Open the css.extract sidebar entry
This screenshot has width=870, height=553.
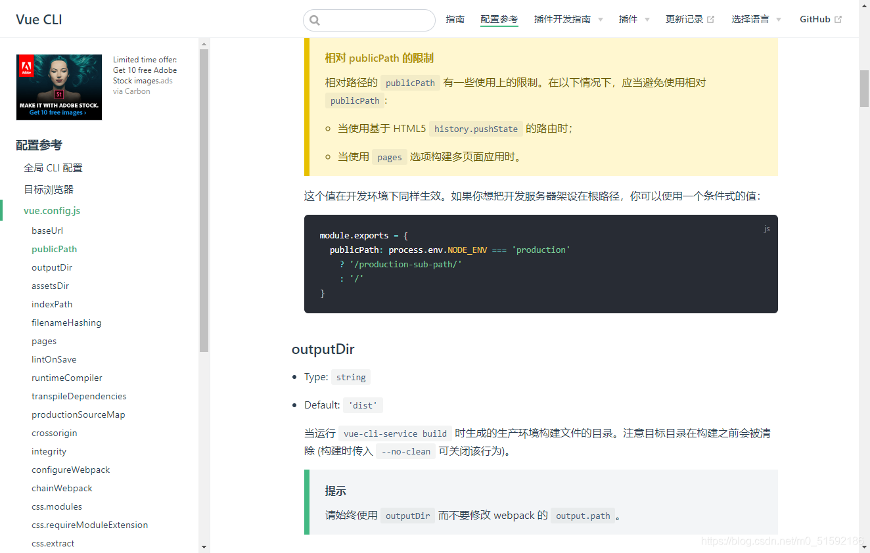click(51, 543)
